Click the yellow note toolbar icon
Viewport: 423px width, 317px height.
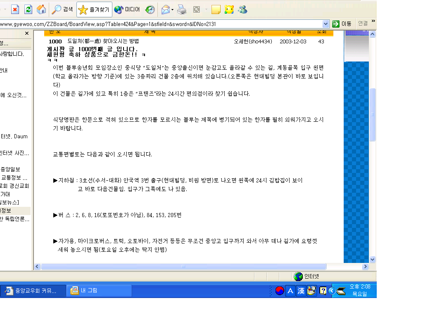tap(216, 9)
